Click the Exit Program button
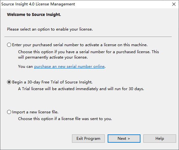179x150 pixels. click(88, 139)
